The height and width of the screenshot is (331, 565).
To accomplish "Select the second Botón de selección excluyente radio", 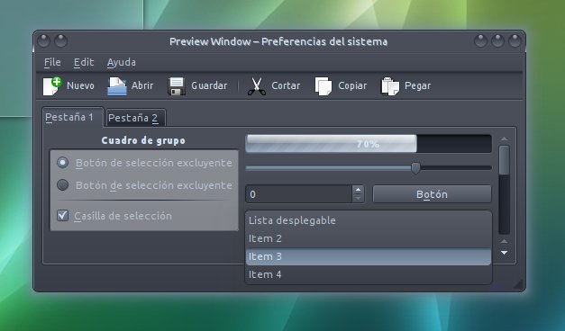I will pyautogui.click(x=63, y=185).
